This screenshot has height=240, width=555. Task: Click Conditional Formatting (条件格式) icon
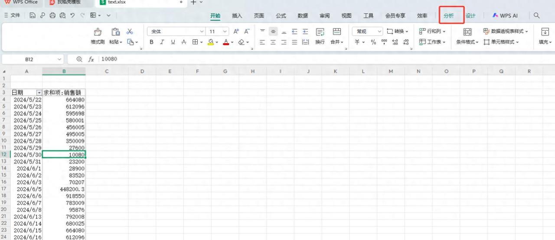(467, 32)
